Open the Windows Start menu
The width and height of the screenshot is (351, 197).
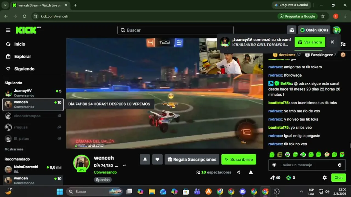pos(60,192)
